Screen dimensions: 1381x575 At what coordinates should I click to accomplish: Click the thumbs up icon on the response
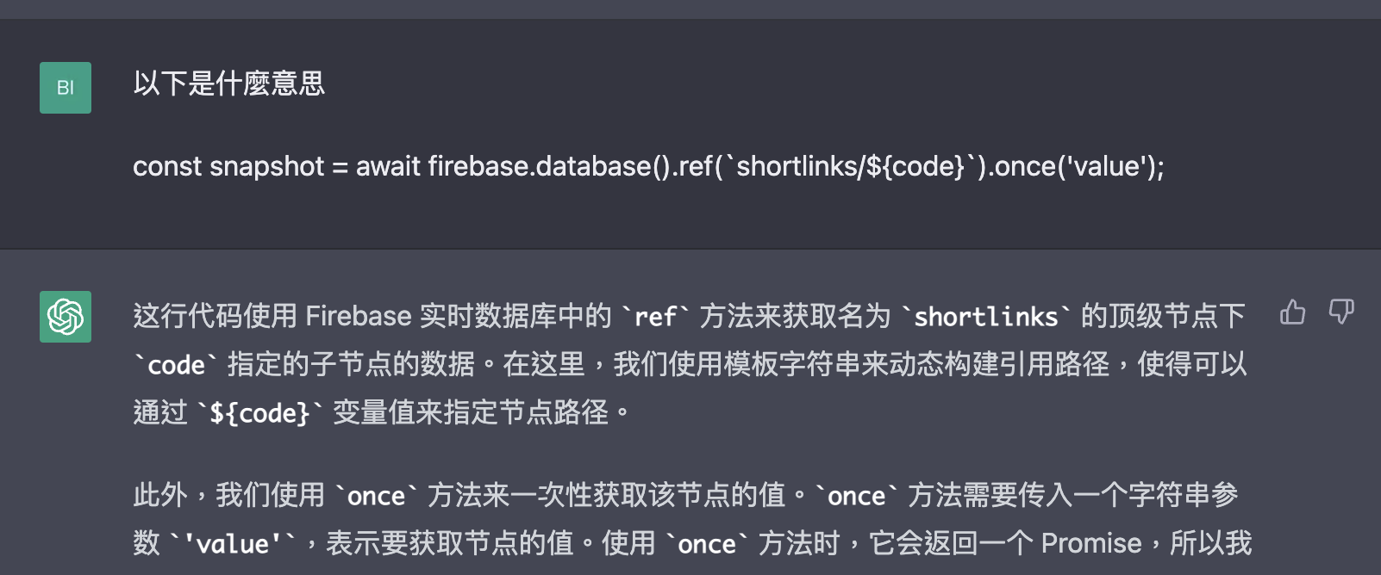(x=1292, y=312)
